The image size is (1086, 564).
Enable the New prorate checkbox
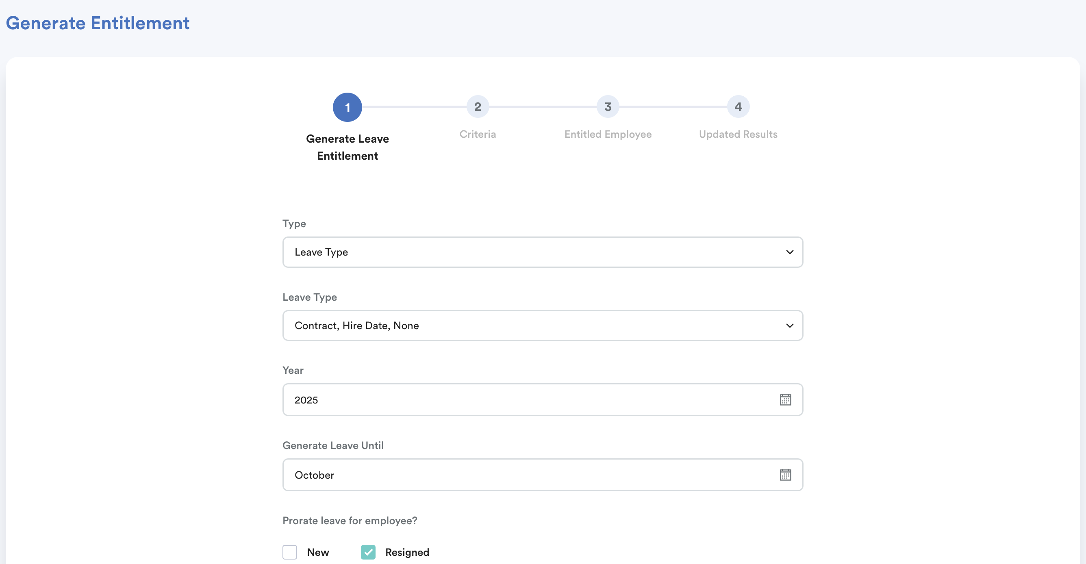(x=290, y=552)
